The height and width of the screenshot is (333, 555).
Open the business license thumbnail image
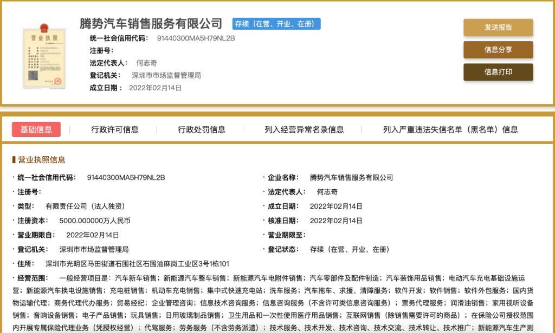(44, 56)
